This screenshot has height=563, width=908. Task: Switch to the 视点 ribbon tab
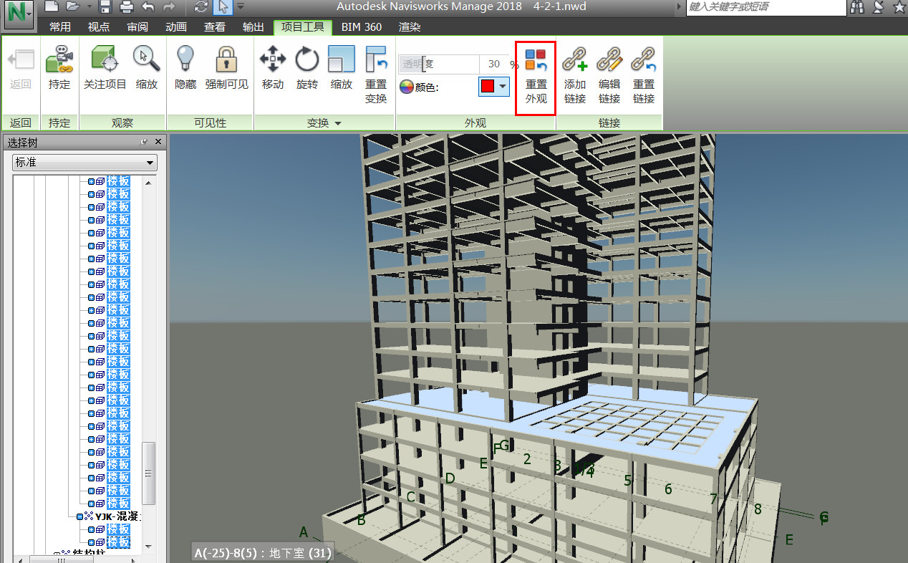99,27
